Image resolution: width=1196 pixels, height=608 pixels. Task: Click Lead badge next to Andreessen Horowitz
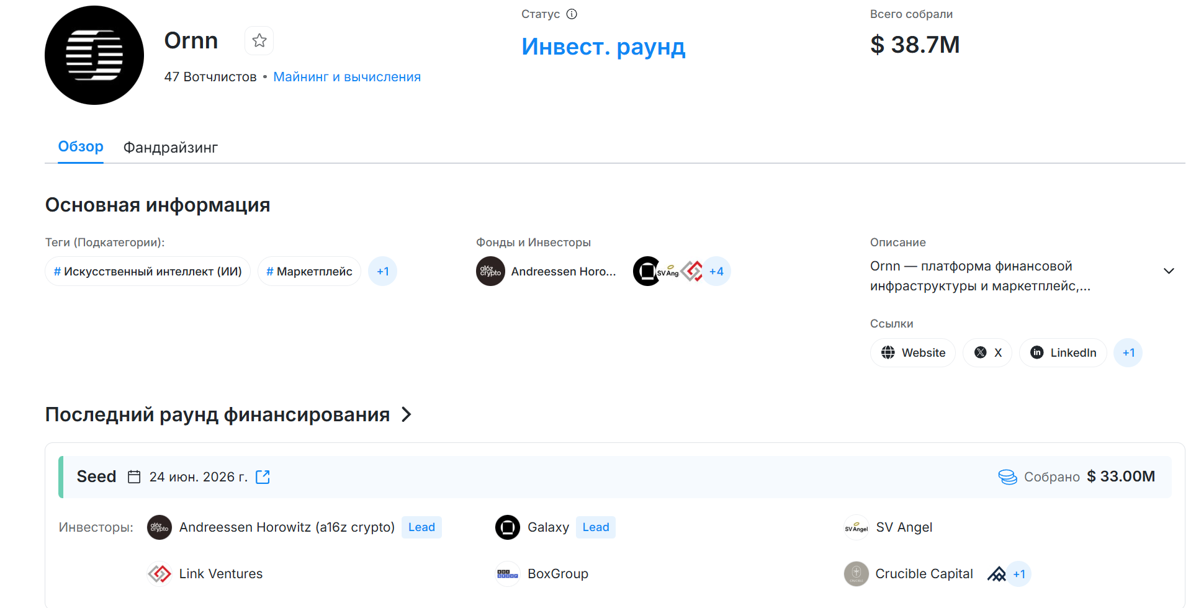click(x=421, y=527)
